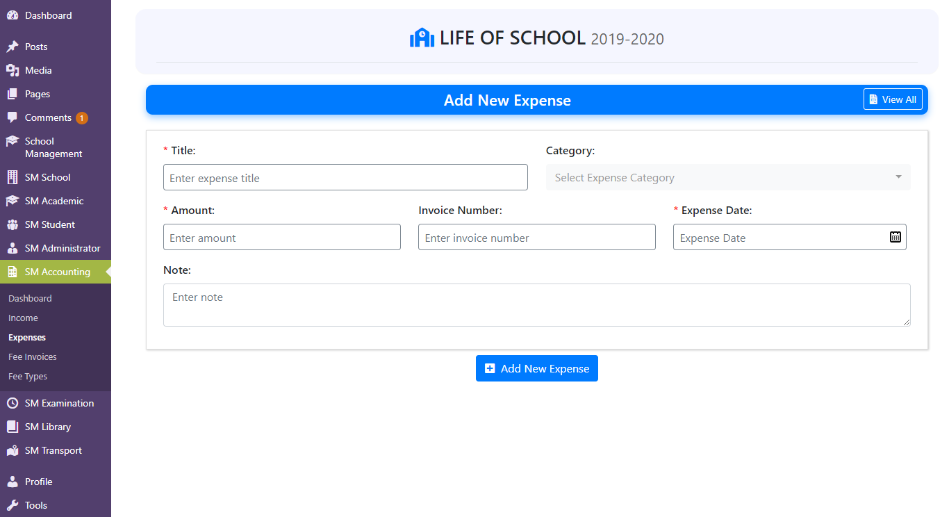Viewport: 949px width, 517px height.
Task: Click the SM Administrator person icon
Action: pyautogui.click(x=13, y=248)
